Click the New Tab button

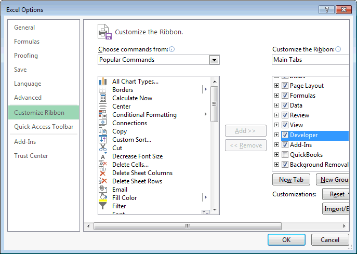(291, 180)
